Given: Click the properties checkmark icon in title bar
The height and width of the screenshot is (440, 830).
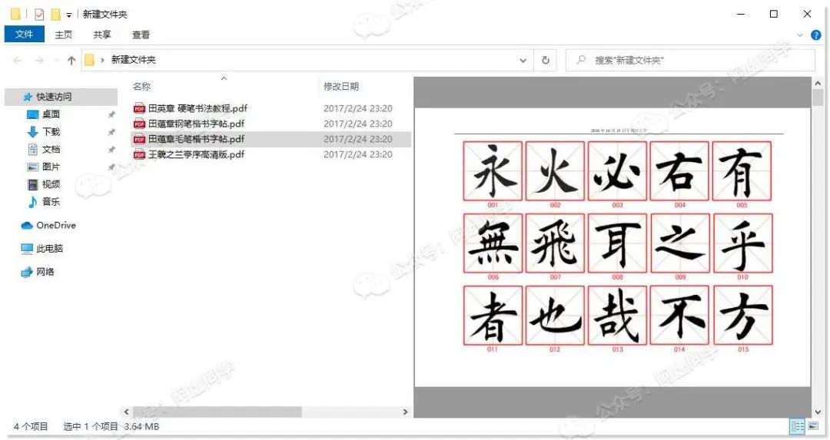Looking at the screenshot, I should pyautogui.click(x=39, y=15).
